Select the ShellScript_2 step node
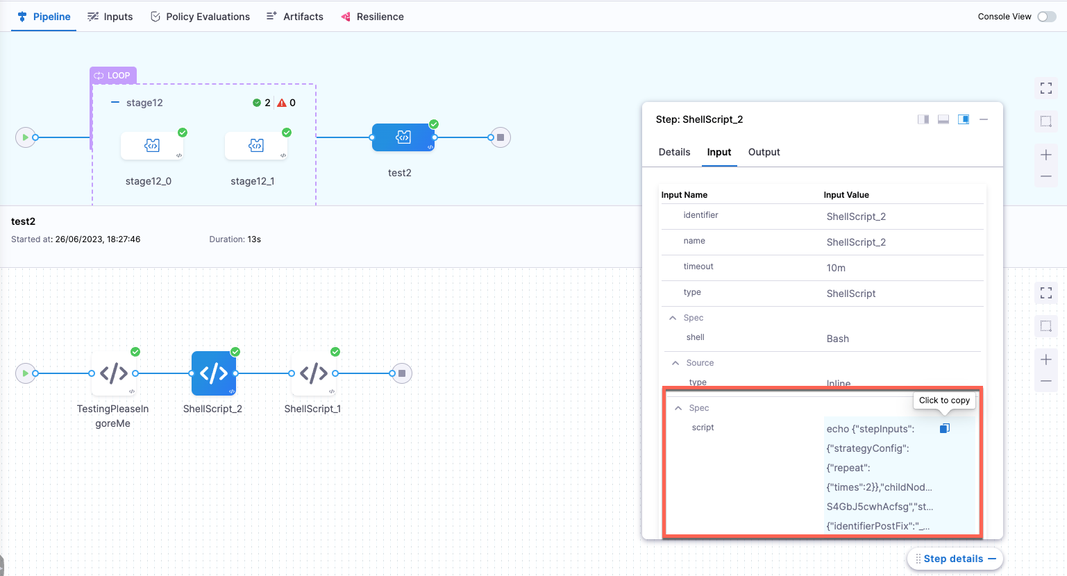Image resolution: width=1067 pixels, height=576 pixels. click(214, 373)
